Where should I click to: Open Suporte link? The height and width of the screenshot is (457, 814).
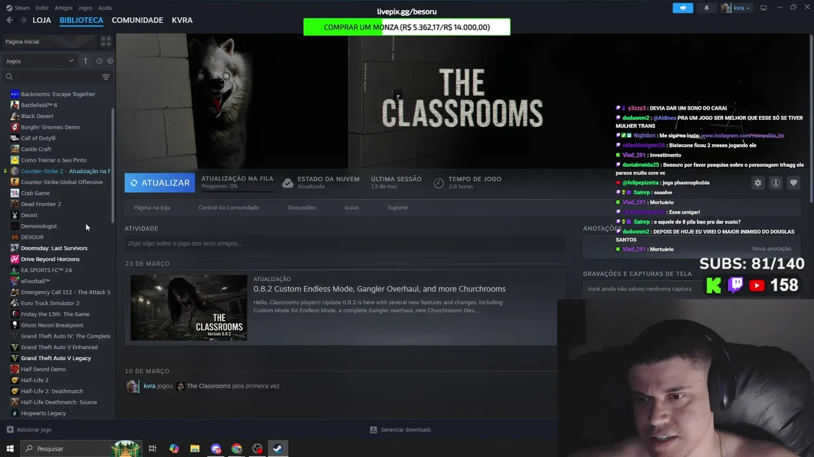click(397, 208)
